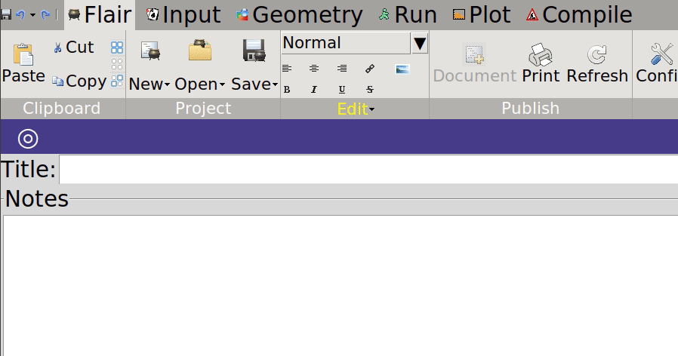The width and height of the screenshot is (678, 356).
Task: Click the Clear selection dotted grid icon
Action: click(117, 64)
